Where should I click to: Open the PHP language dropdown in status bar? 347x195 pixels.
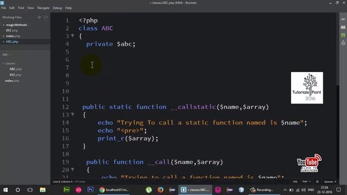pos(306,181)
